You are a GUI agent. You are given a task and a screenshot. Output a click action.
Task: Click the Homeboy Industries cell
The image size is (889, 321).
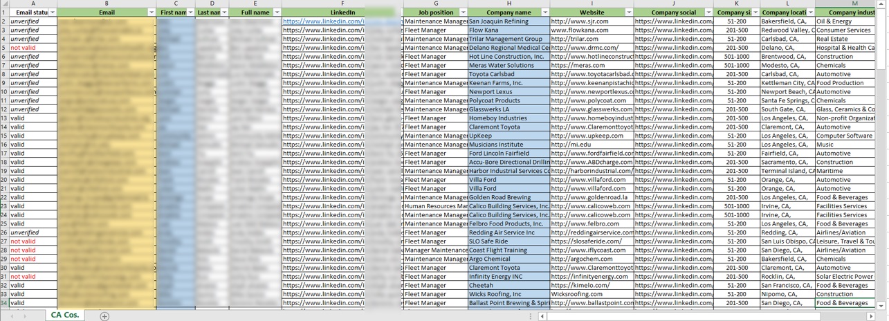click(x=508, y=118)
